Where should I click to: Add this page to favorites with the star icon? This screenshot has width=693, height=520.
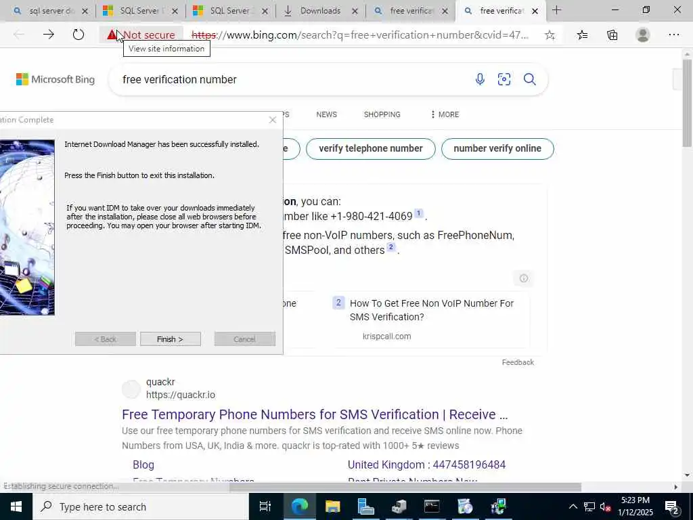550,35
